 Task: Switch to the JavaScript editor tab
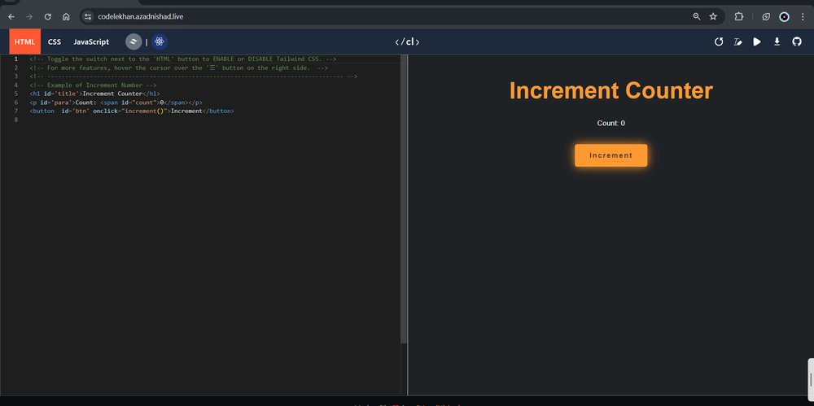pyautogui.click(x=91, y=41)
